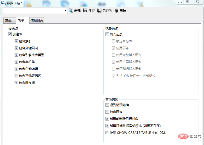Open the 信息日志 tab

coord(37,20)
